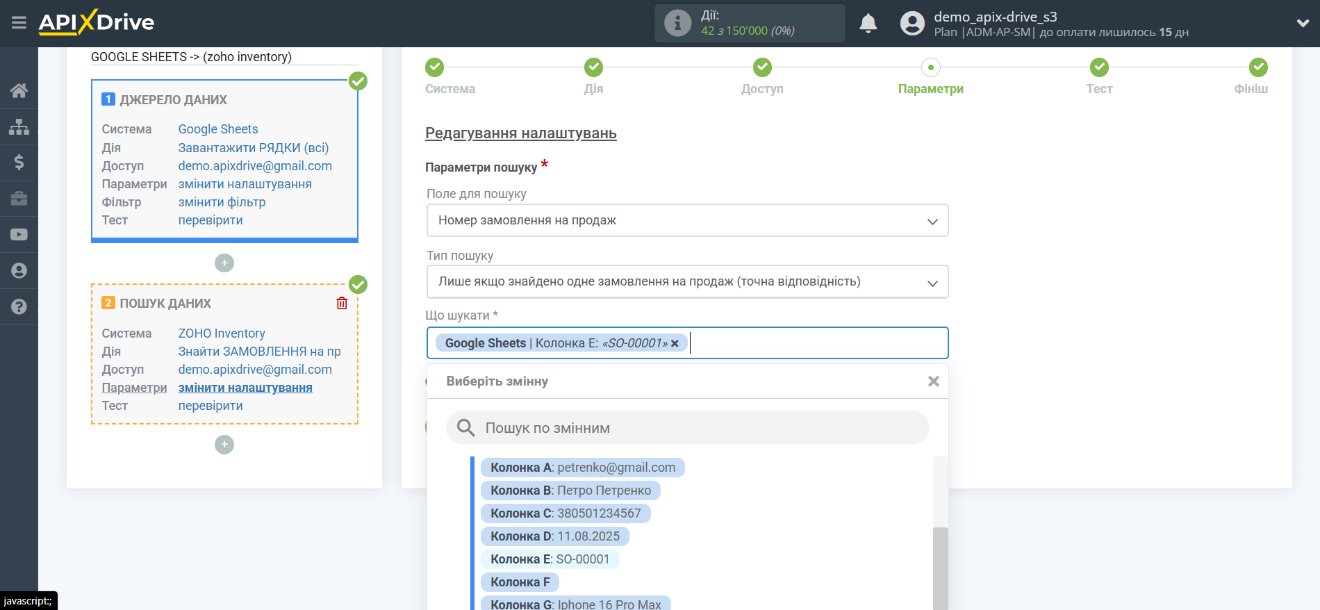Open connections sitemap icon in sidebar
1320x610 pixels.
click(x=19, y=126)
